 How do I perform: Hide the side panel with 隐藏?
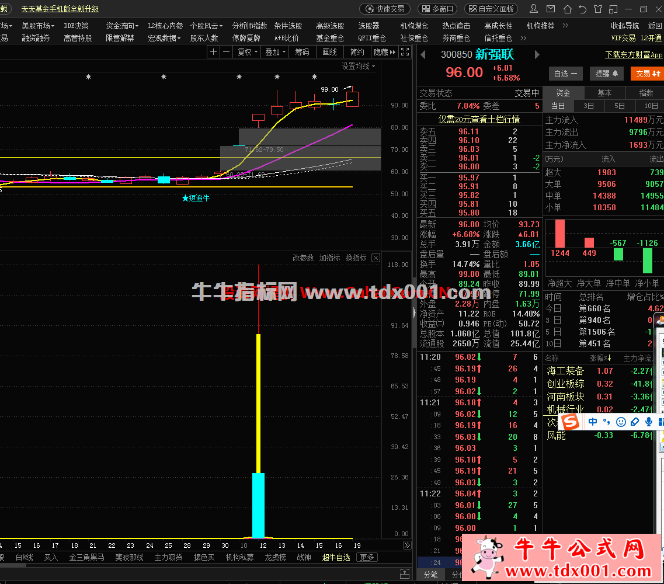[384, 52]
